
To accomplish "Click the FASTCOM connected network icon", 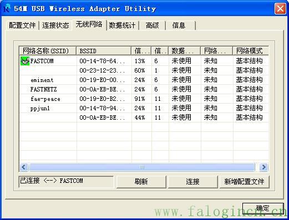I will coord(25,61).
